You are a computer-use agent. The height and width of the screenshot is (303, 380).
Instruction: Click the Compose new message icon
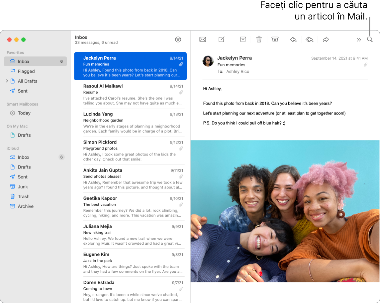click(x=221, y=39)
